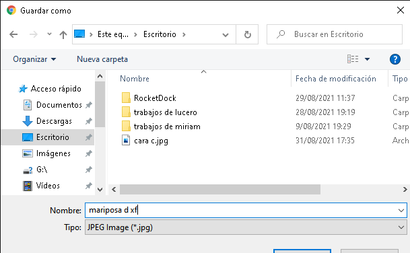The width and height of the screenshot is (410, 253).
Task: Open the Organizar menu
Action: 34,59
